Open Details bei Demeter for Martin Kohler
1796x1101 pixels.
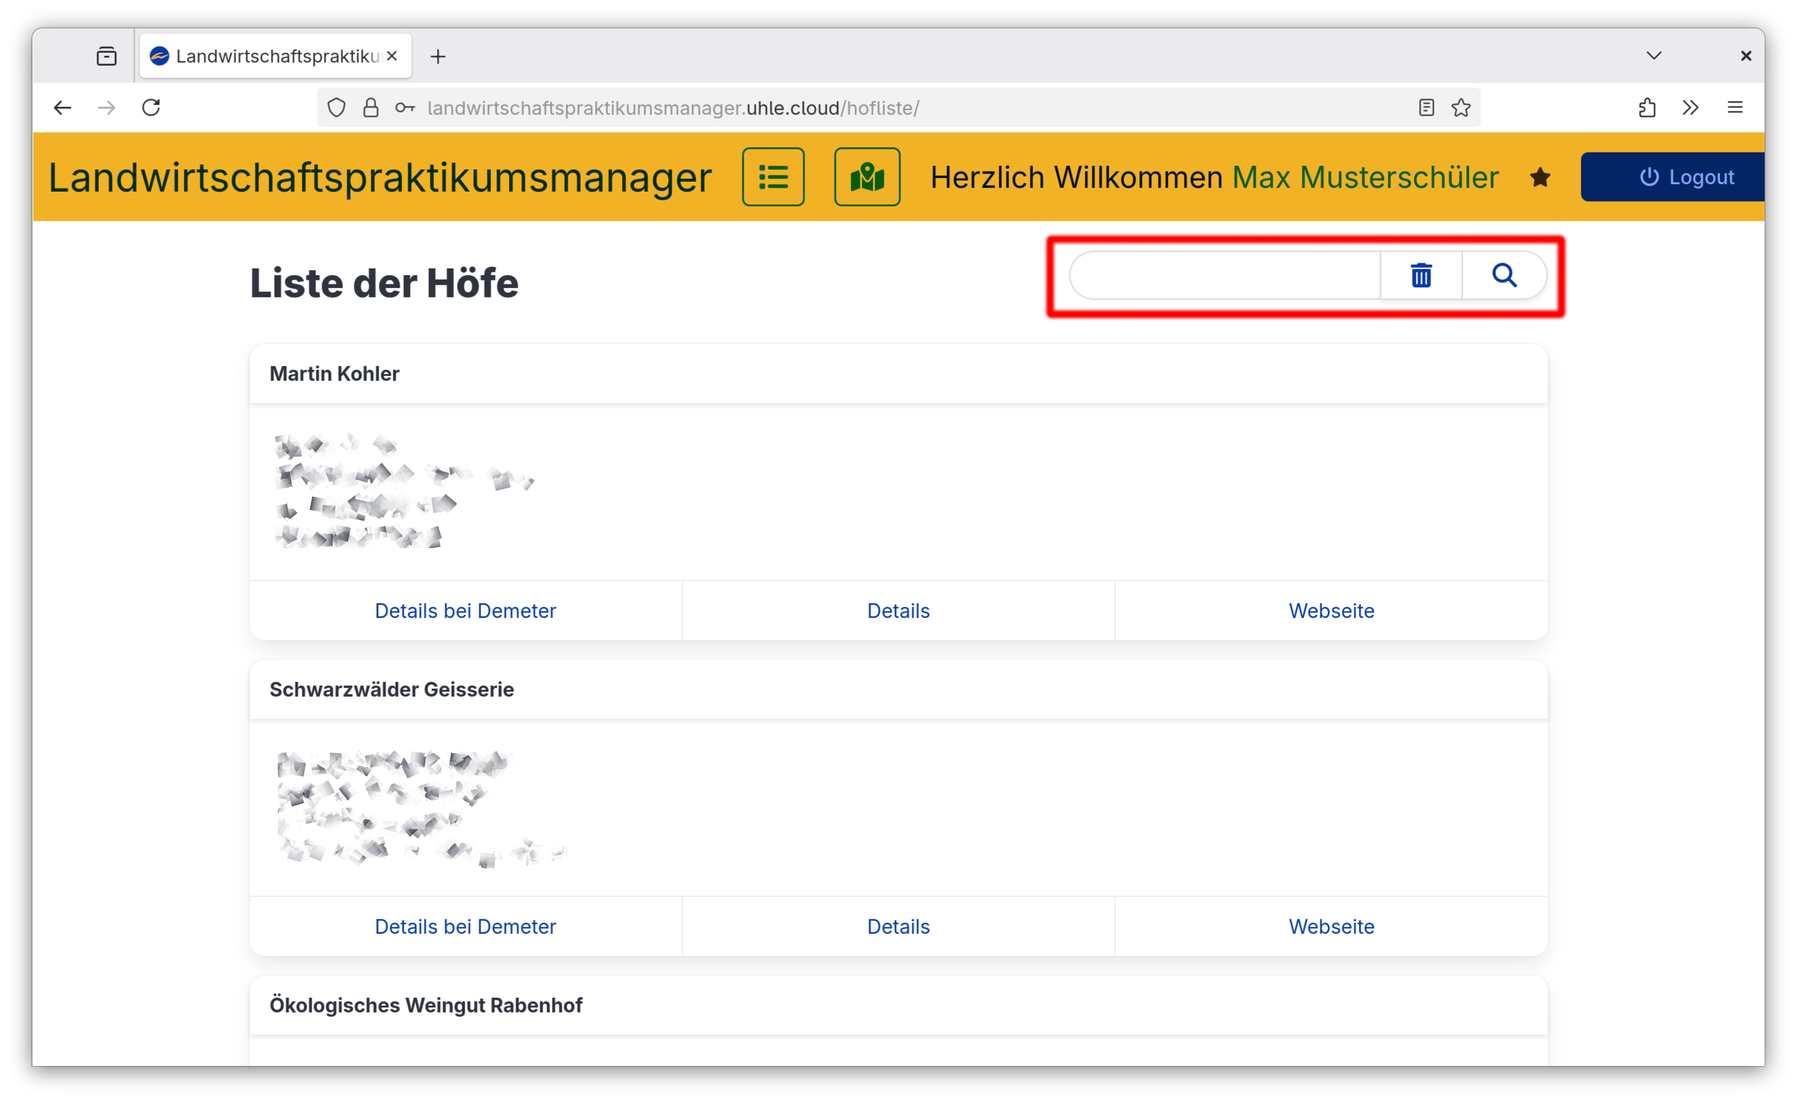pos(465,611)
